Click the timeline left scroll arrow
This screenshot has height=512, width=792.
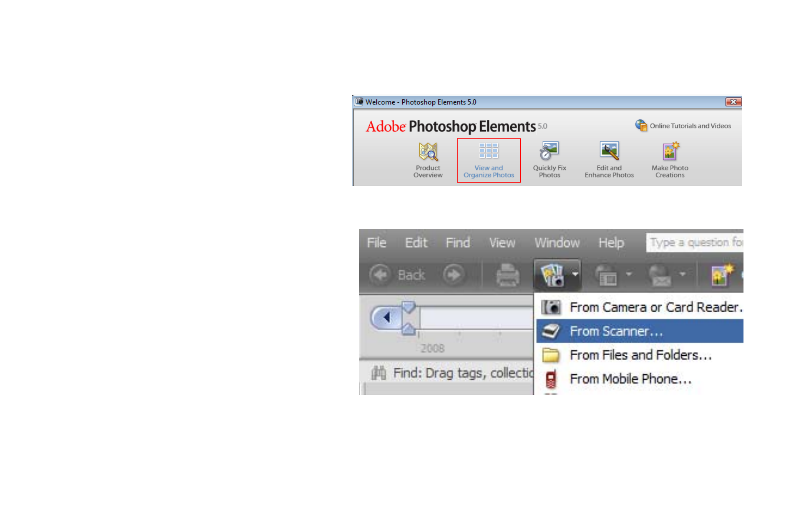386,318
